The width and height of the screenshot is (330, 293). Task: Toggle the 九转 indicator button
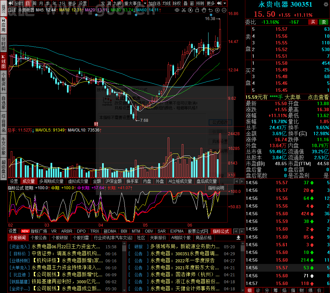tap(117, 3)
